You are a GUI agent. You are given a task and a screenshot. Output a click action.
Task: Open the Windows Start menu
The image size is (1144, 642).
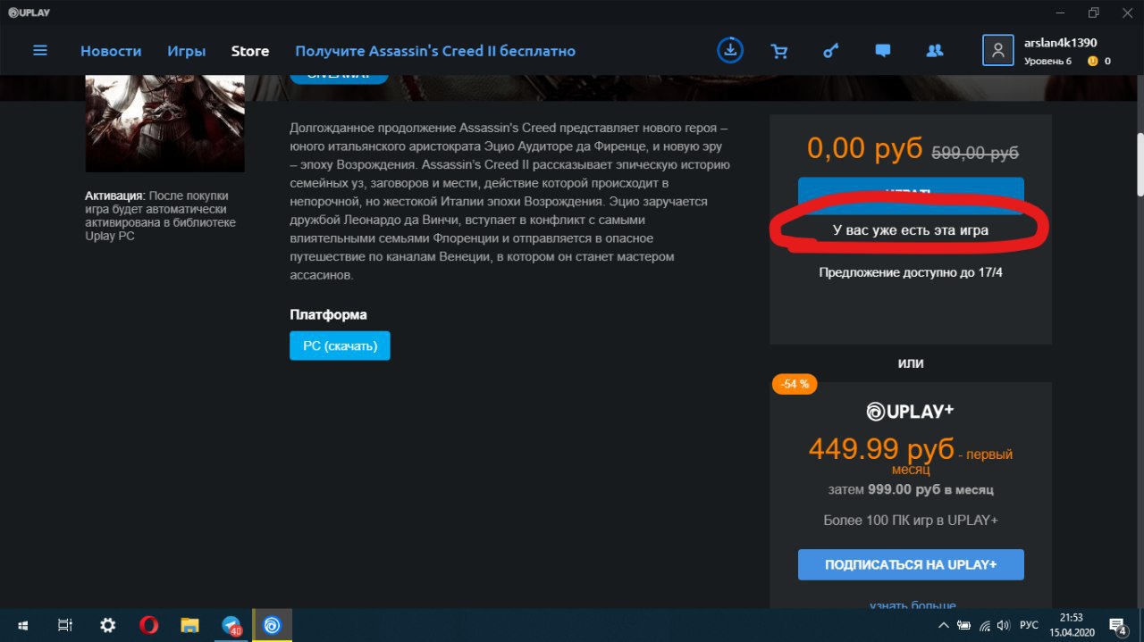pyautogui.click(x=22, y=626)
